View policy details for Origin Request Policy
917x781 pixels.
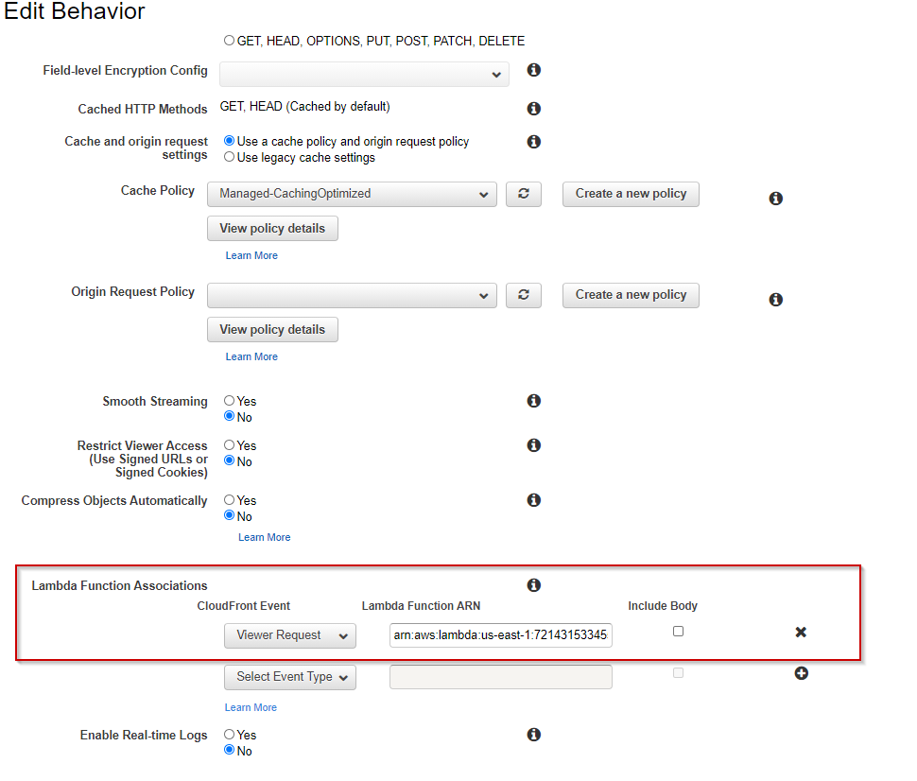(x=272, y=329)
